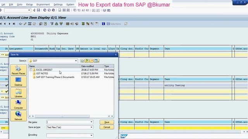The image size is (248, 139).
Task: Click the Assignment column header
Action: (x=21, y=49)
